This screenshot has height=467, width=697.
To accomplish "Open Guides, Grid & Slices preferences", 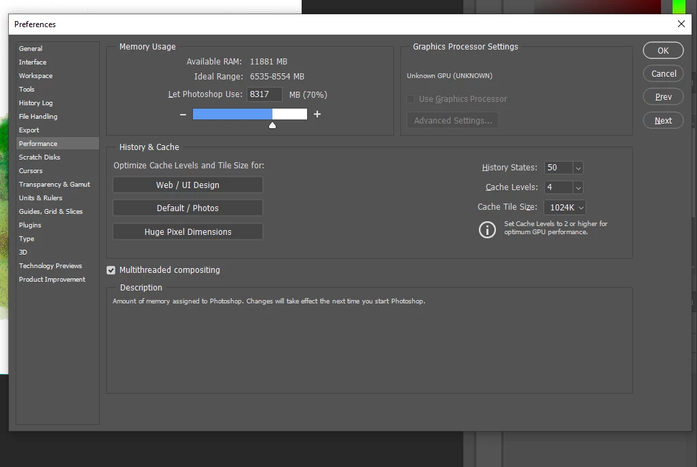I will pos(57,212).
